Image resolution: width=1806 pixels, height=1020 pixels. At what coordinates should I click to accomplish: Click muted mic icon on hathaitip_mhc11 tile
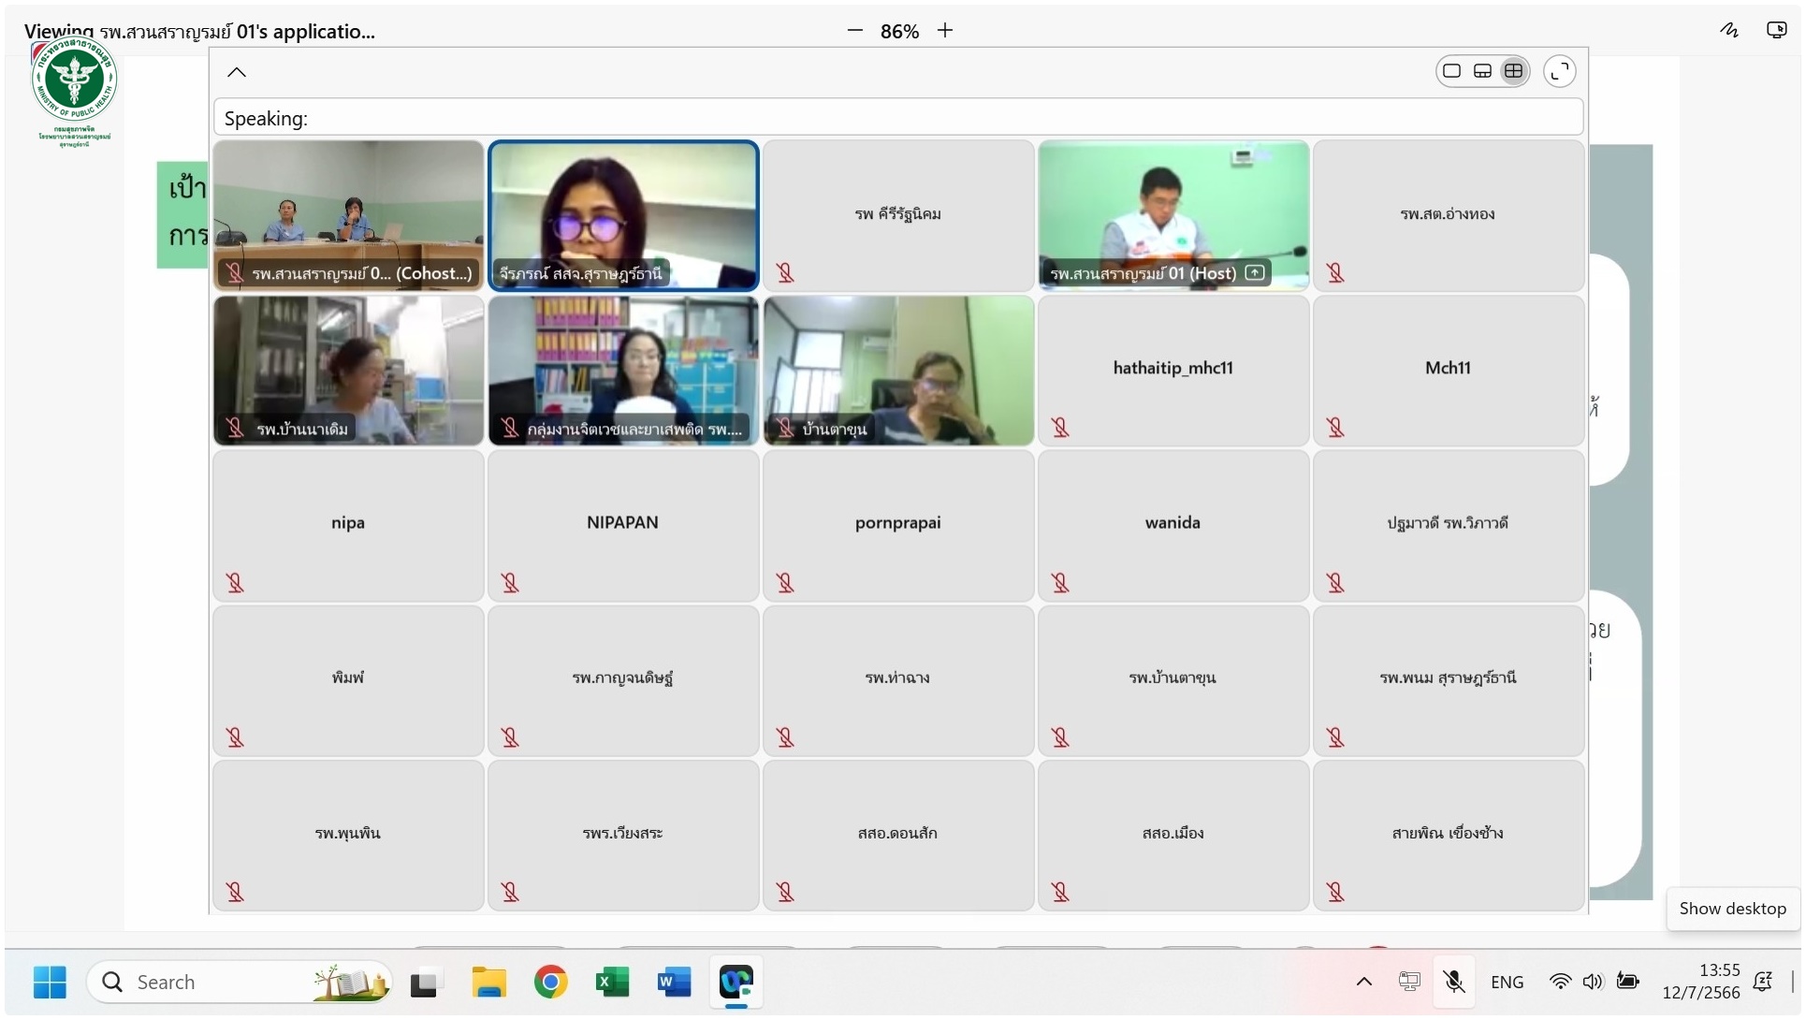pos(1060,428)
